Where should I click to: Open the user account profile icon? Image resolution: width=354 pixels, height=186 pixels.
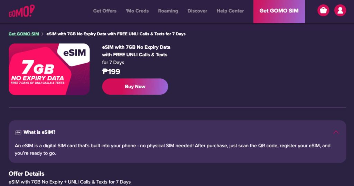pos(340,10)
